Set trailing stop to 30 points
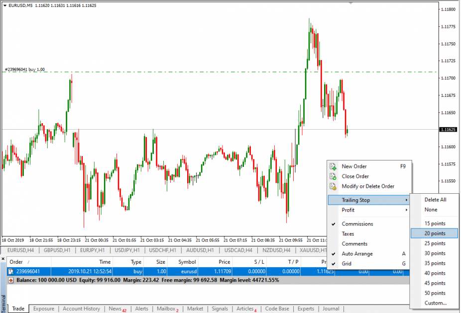Screen dimensions: 461x313 pyautogui.click(x=434, y=253)
